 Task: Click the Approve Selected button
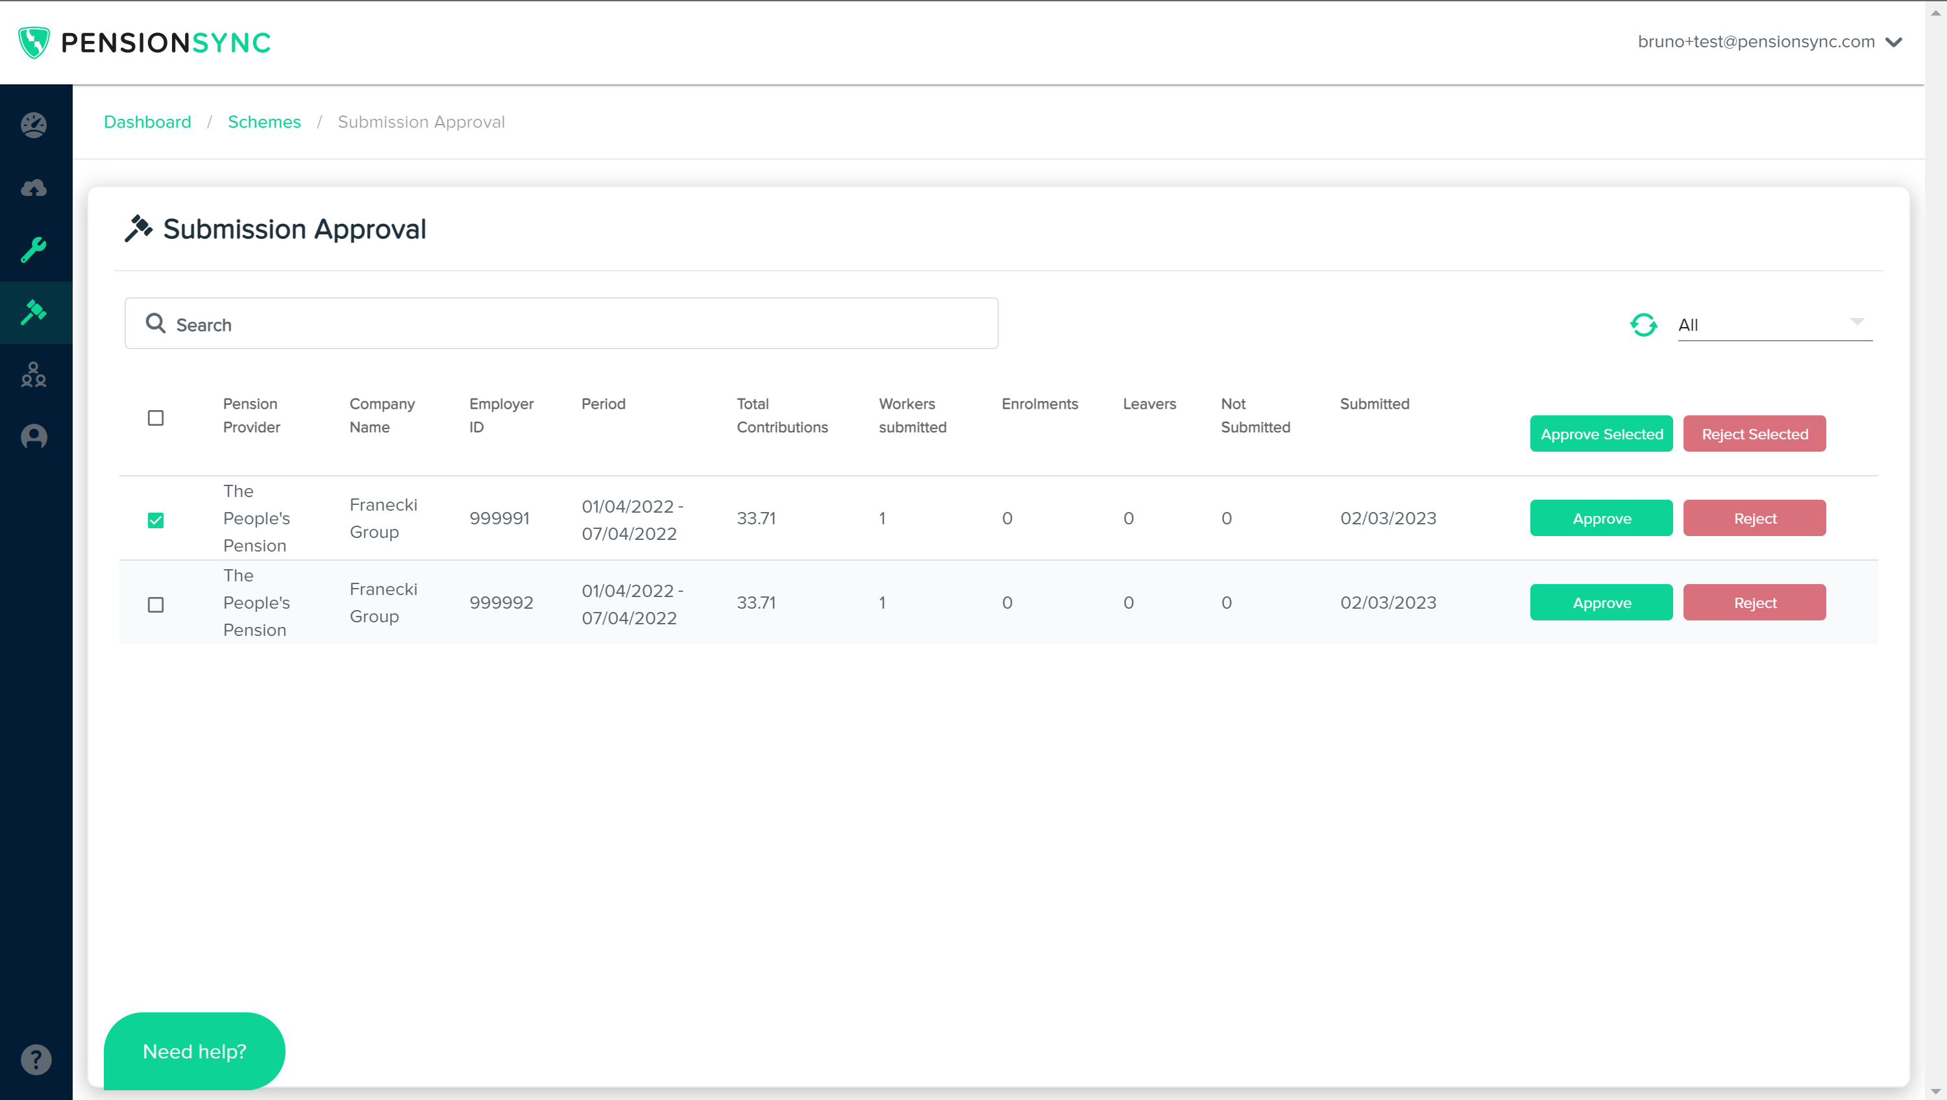(1601, 434)
